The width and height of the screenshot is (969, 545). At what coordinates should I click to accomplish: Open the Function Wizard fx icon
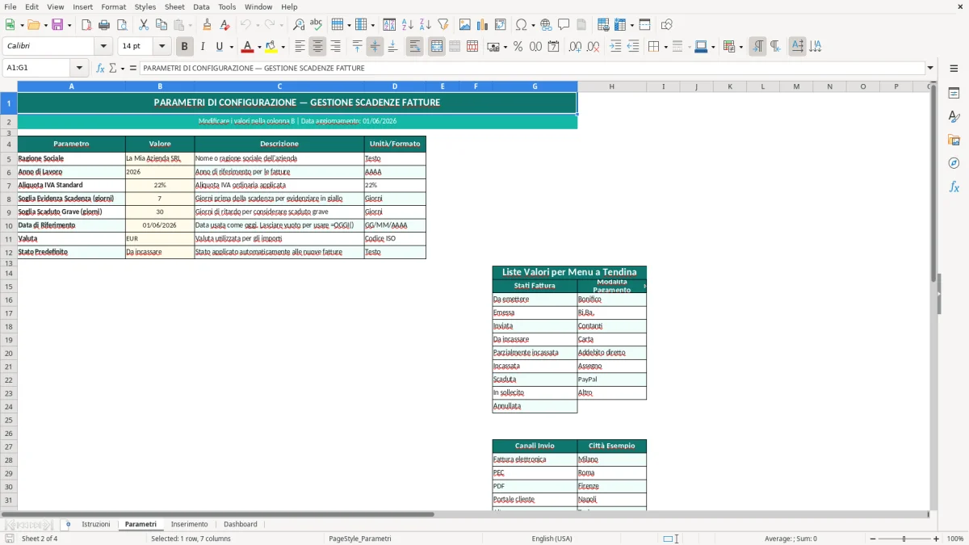[101, 69]
